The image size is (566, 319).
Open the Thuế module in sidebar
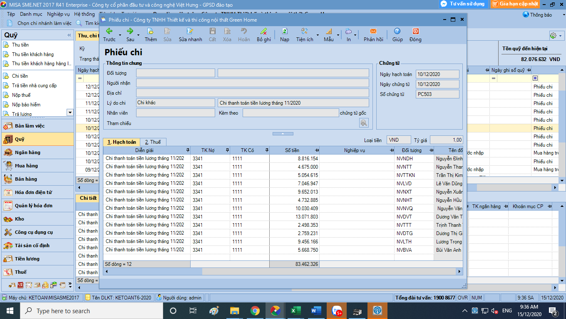37,272
